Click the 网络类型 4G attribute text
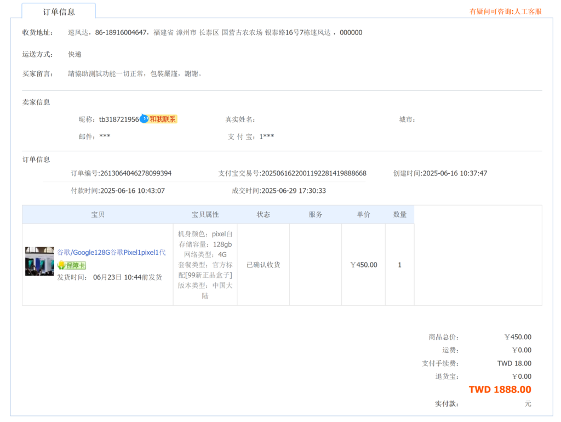Screen dimensions: 561x422 (205, 254)
